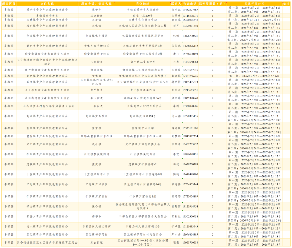The height and width of the screenshot is (248, 292).
Task: Select the 点位名称 column header
Action: tap(47, 4)
